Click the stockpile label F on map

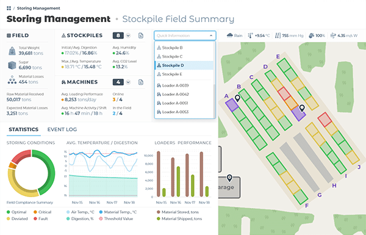tap(307, 206)
